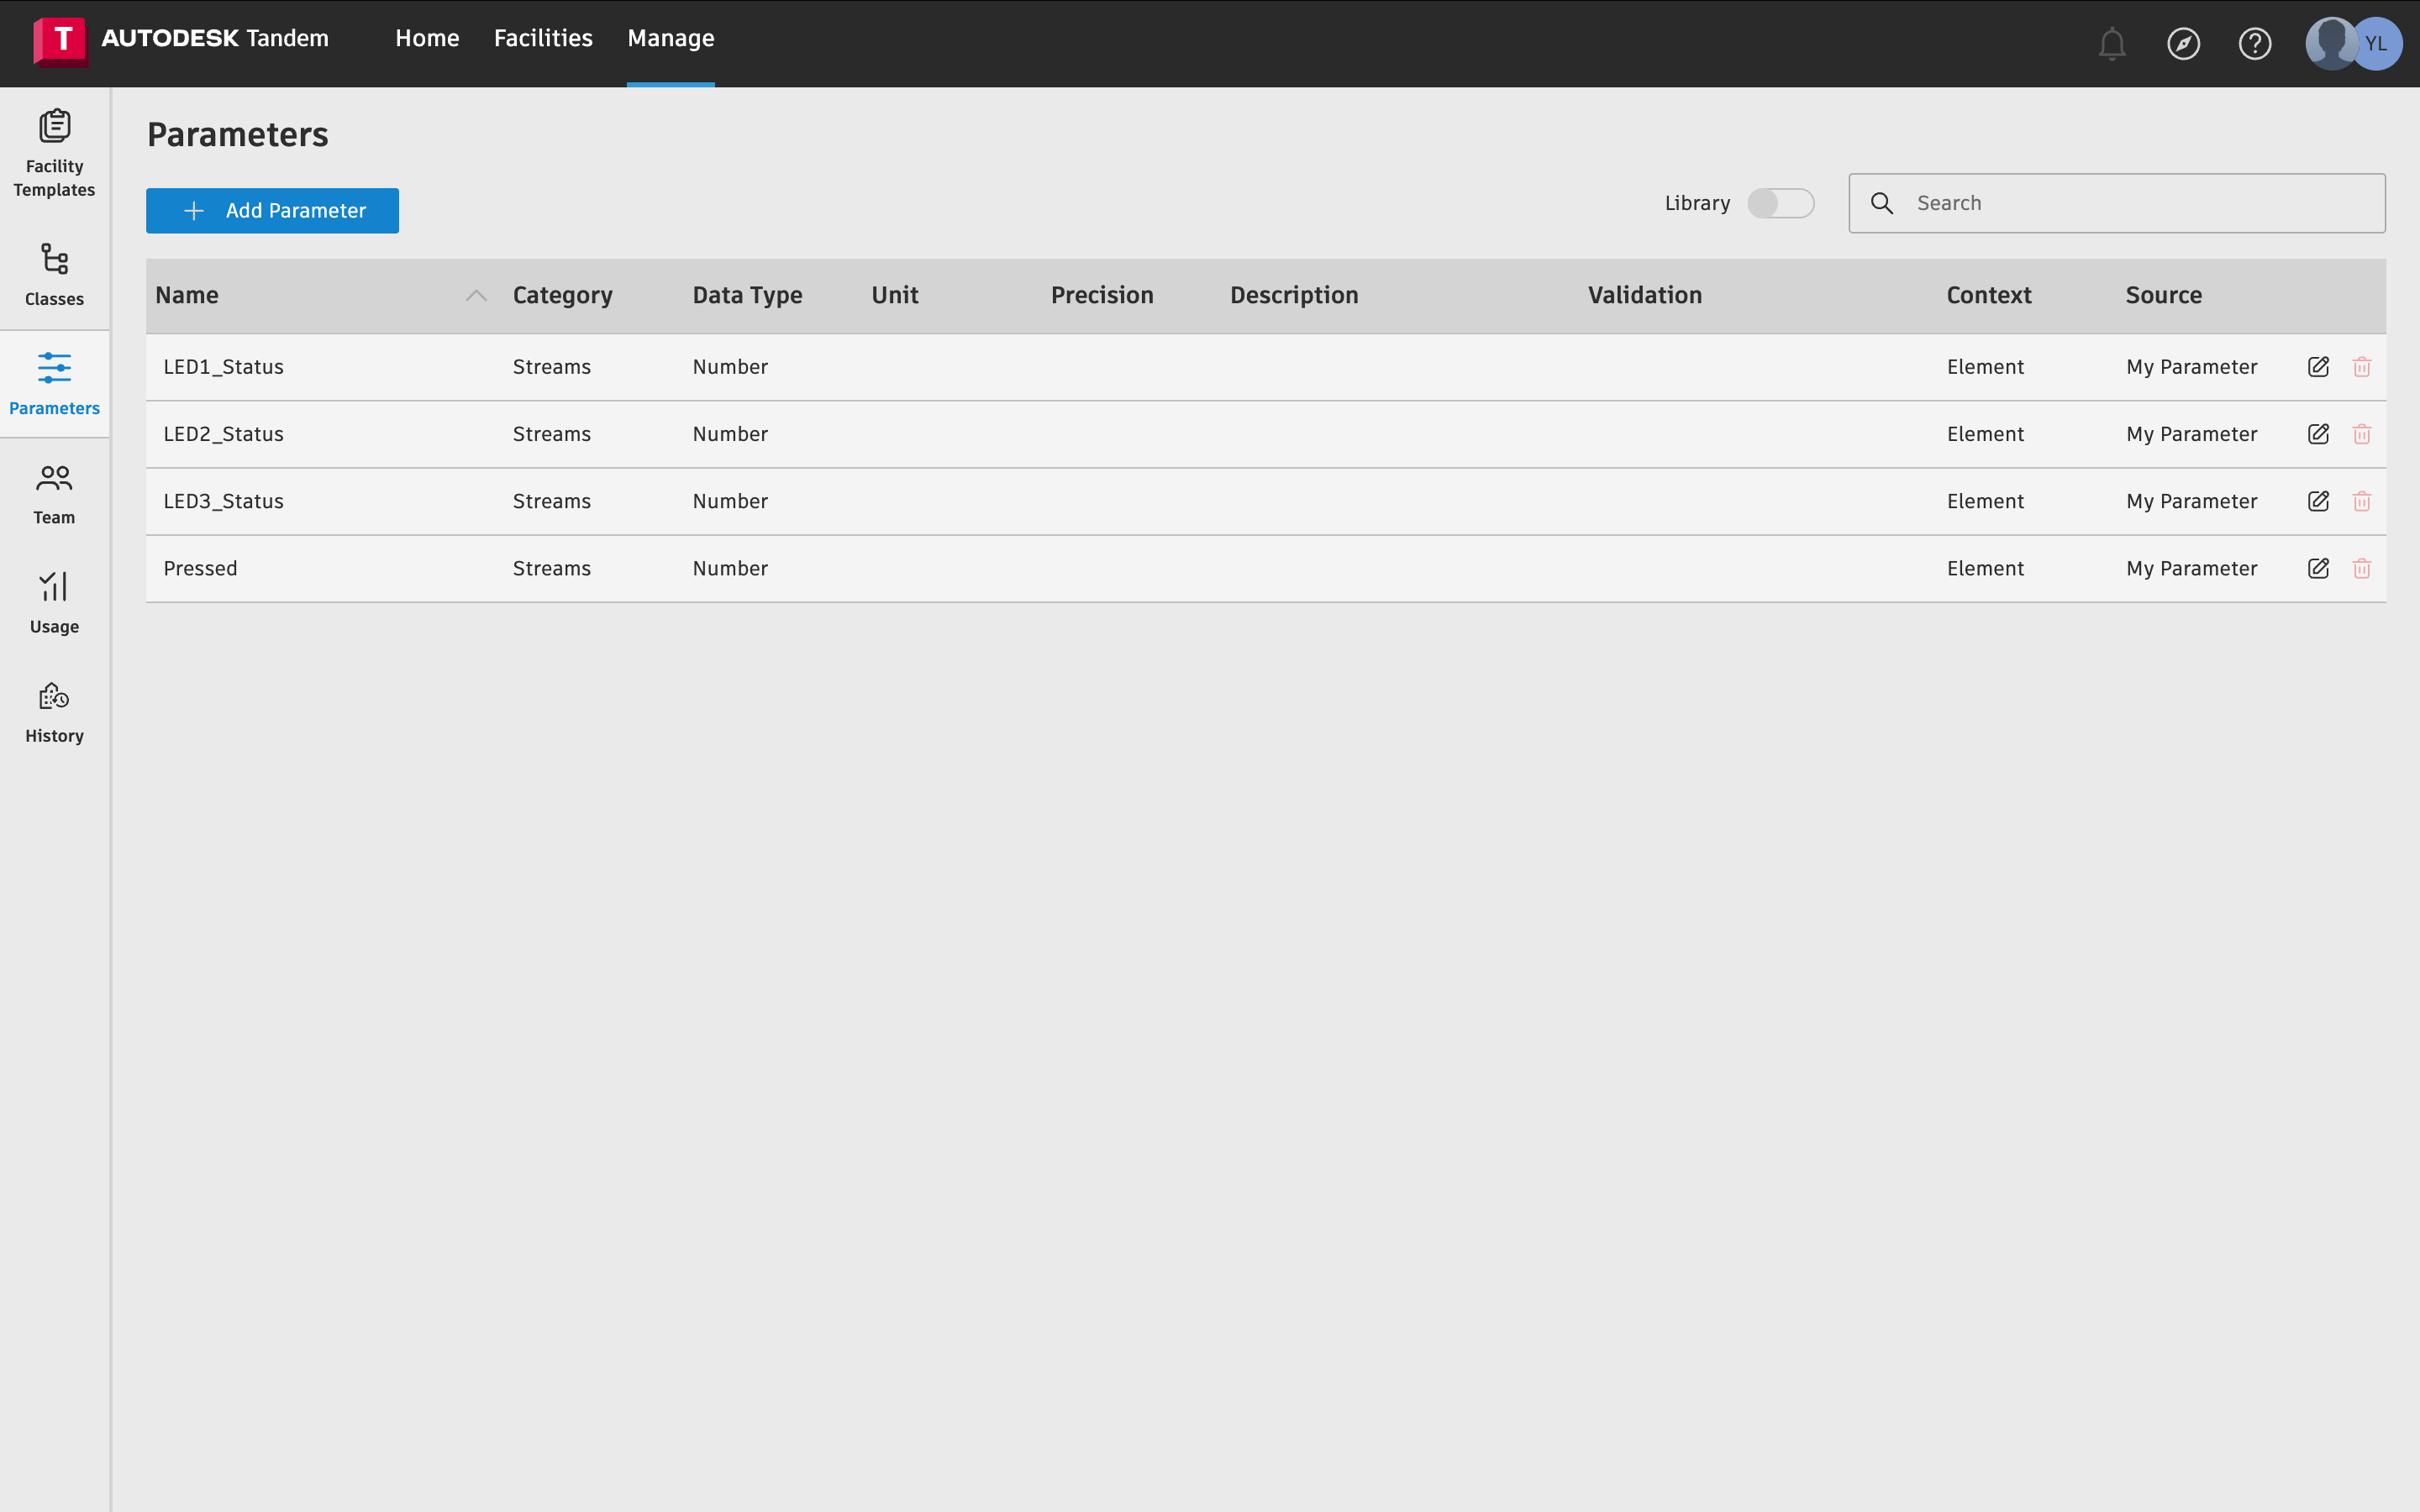Open the History page

(x=54, y=711)
